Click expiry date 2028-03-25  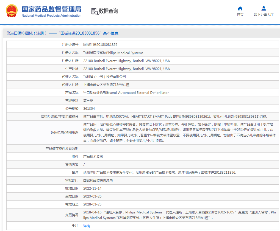pos(92,204)
